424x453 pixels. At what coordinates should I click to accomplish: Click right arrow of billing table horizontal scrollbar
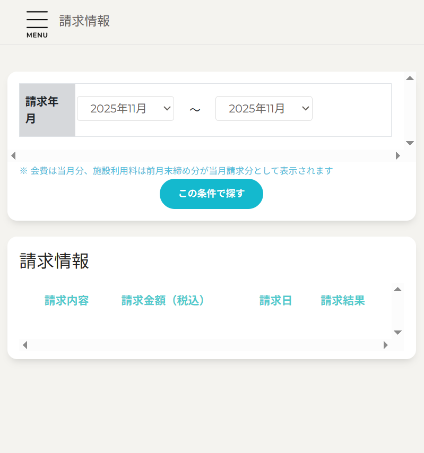[386, 345]
